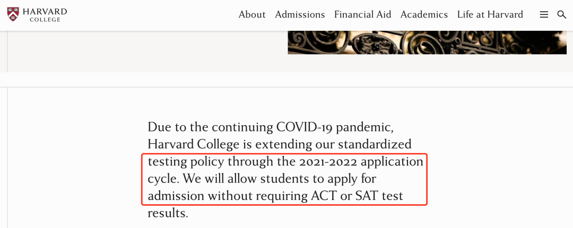Open the hamburger menu icon
Viewport: 573px width, 228px height.
(x=544, y=15)
